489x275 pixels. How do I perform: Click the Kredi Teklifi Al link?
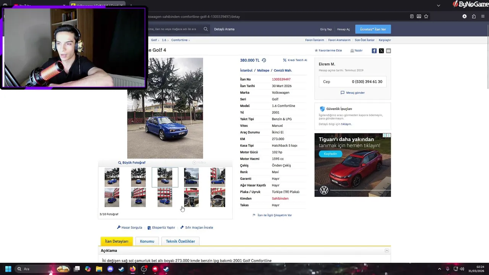[x=297, y=60]
